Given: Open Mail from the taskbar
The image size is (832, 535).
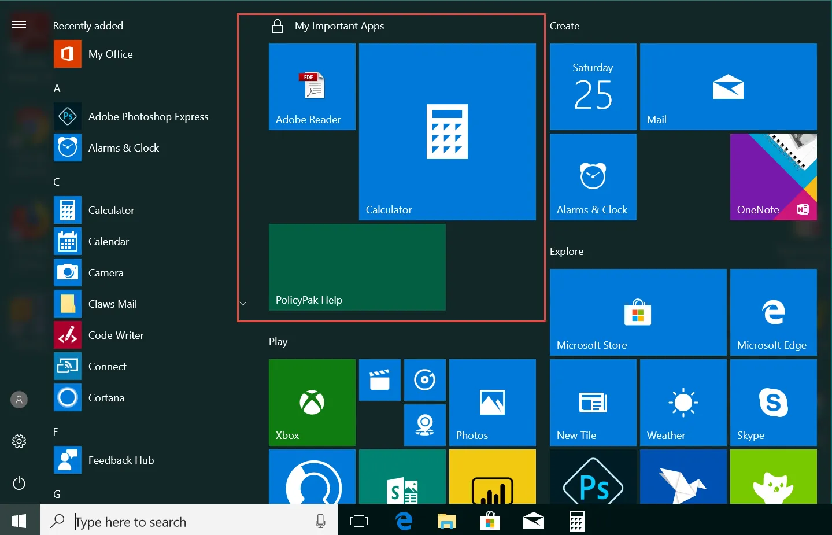Looking at the screenshot, I should coord(533,521).
